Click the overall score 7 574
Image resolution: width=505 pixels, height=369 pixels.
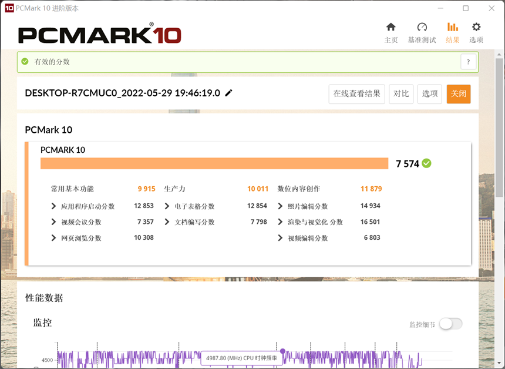[408, 164]
